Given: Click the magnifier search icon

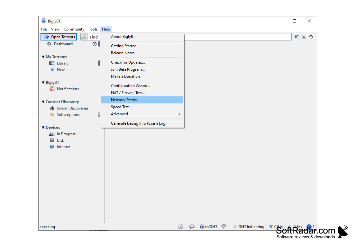Looking at the screenshot, I should [84, 37].
